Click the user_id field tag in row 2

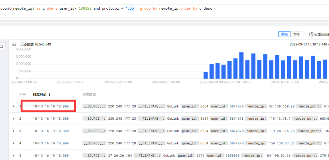tap(218, 119)
